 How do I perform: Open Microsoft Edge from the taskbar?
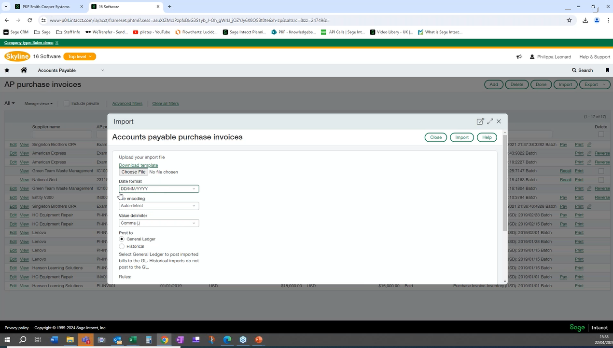coord(227,340)
